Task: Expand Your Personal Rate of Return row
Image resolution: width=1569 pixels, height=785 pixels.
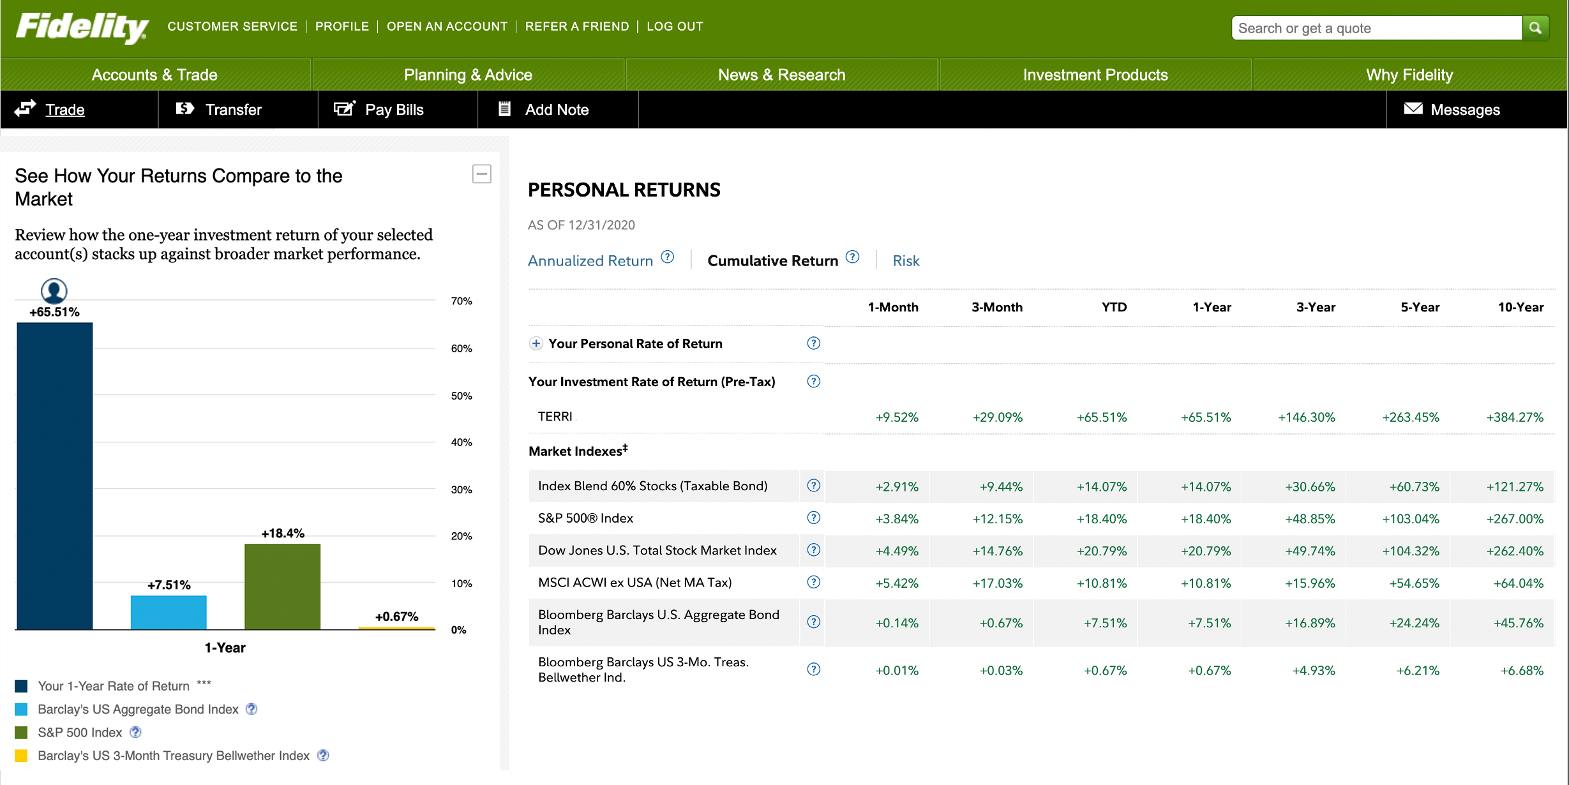Action: point(536,343)
